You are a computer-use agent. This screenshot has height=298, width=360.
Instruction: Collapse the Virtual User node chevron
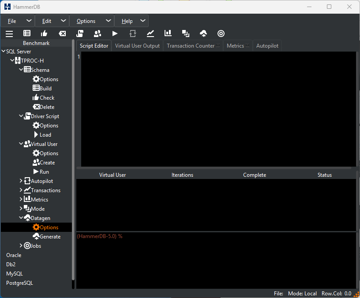point(21,144)
